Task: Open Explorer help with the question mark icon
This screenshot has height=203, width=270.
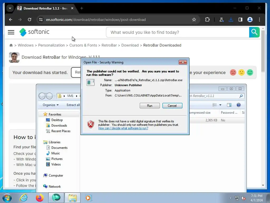Action: tap(238, 105)
